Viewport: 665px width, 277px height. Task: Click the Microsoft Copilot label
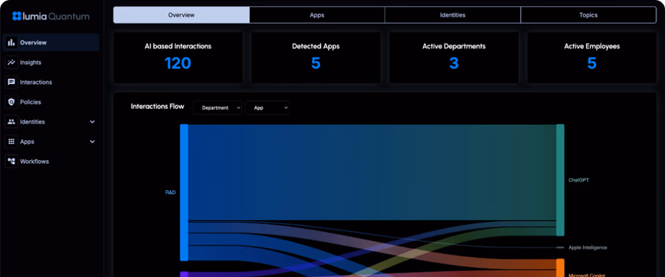point(587,275)
